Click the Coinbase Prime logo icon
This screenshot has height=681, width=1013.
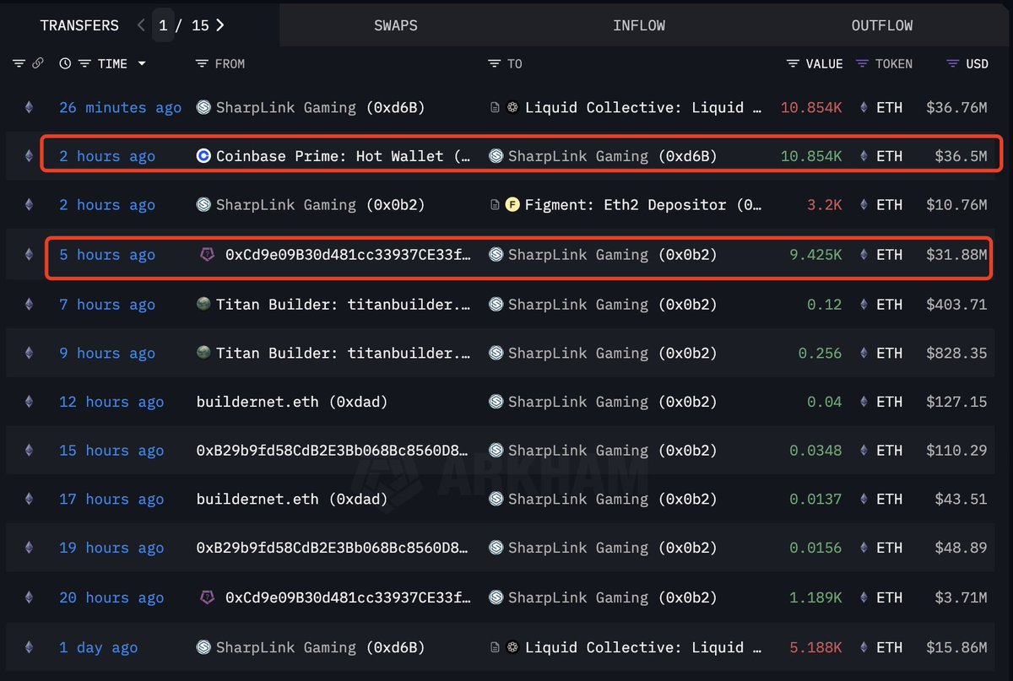click(x=203, y=155)
